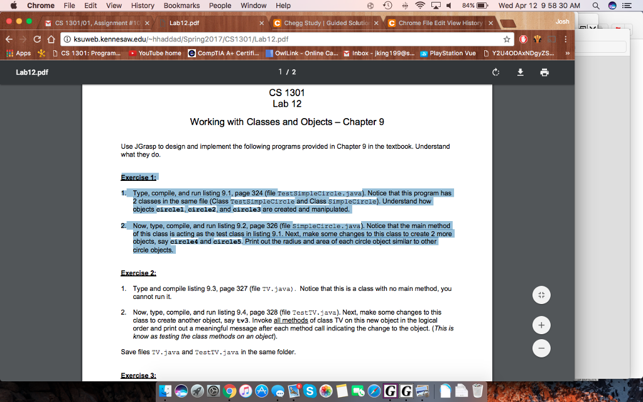
Task: Open the History menu in the menu bar
Action: click(143, 6)
